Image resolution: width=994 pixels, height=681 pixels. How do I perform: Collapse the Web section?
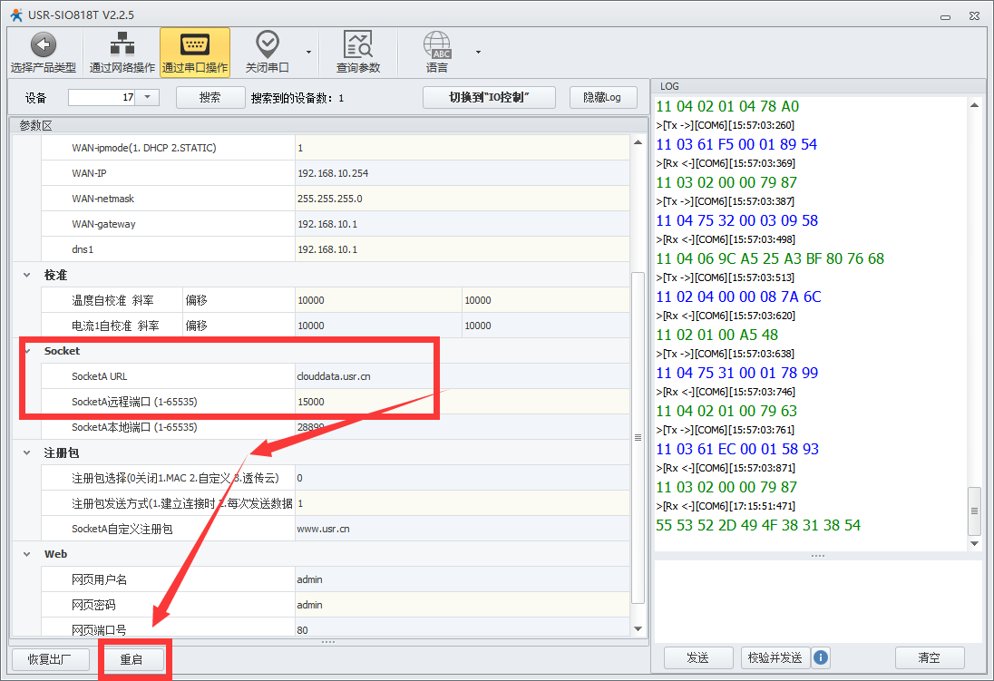tap(28, 553)
